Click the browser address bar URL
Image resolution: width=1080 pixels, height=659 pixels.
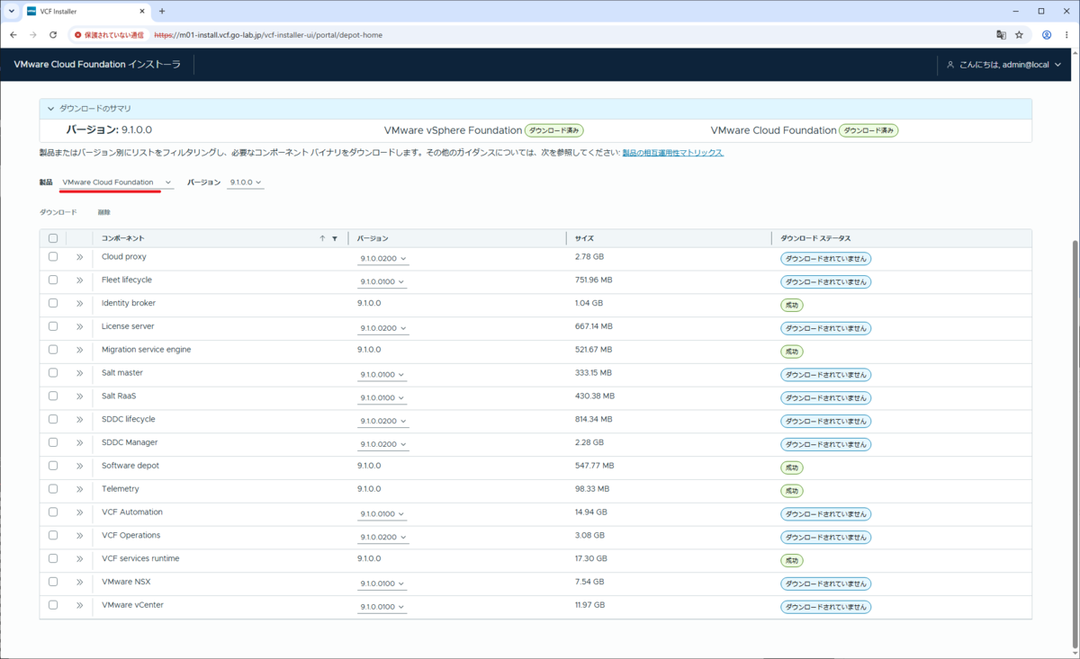(268, 35)
